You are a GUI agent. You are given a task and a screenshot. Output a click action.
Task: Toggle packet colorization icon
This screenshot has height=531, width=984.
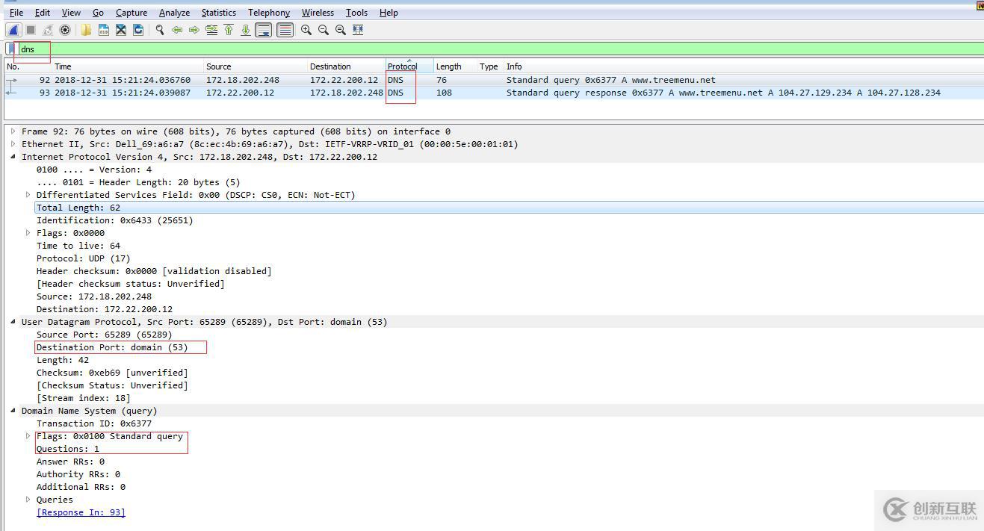(285, 30)
